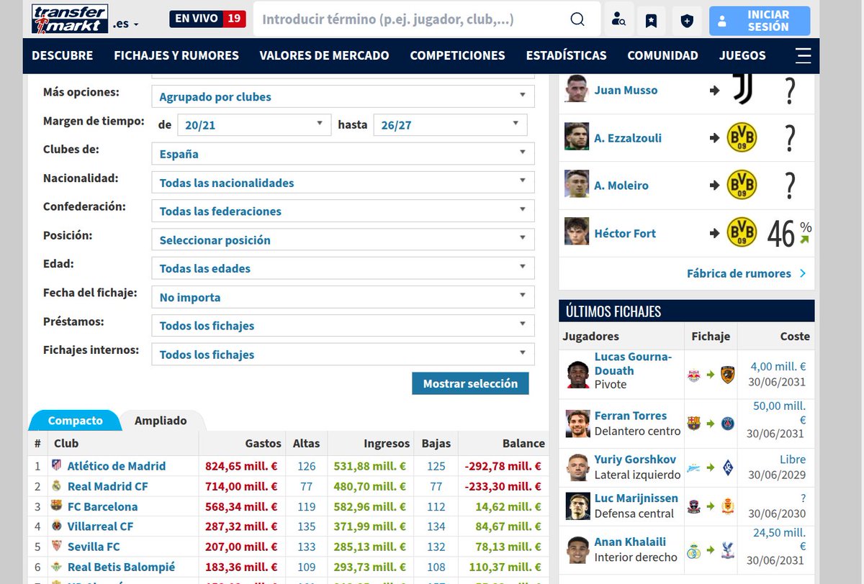This screenshot has width=864, height=584.
Task: Follow Fábrica de rumores link
Action: pyautogui.click(x=746, y=273)
